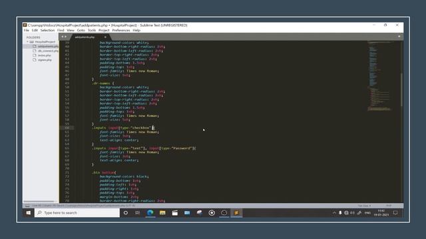This screenshot has width=426, height=239.
Task: Open the blue Mail app on taskbar
Action: 187,212
